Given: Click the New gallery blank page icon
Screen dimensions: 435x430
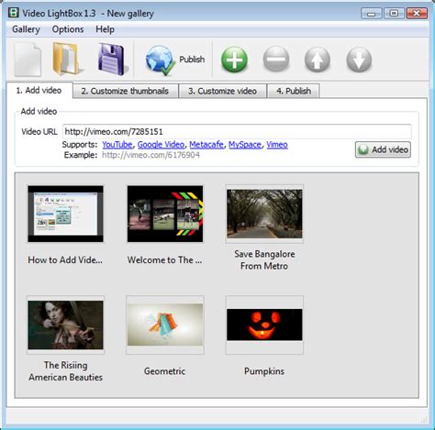Looking at the screenshot, I should point(28,60).
